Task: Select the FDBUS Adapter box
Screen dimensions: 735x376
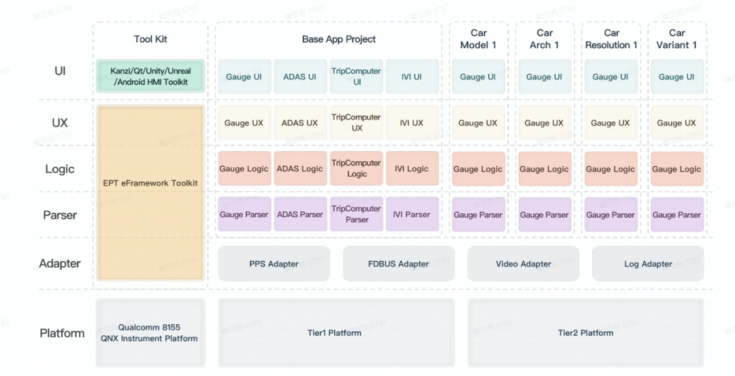Action: tap(398, 264)
